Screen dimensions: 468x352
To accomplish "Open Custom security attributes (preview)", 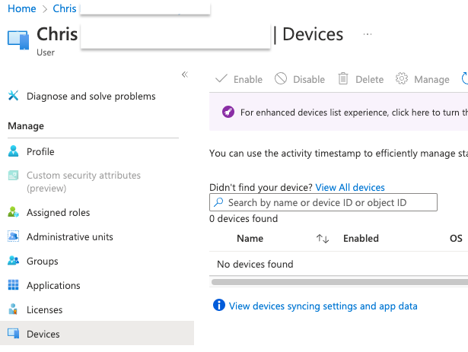I will point(83,182).
